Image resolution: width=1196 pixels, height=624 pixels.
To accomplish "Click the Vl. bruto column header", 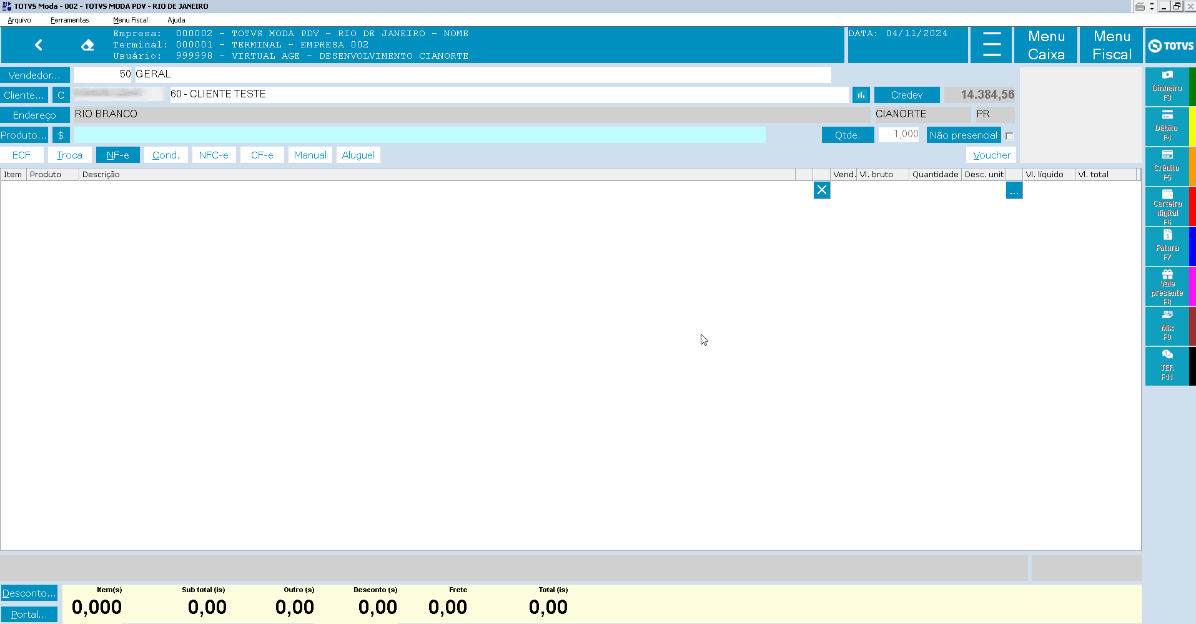I will click(882, 175).
